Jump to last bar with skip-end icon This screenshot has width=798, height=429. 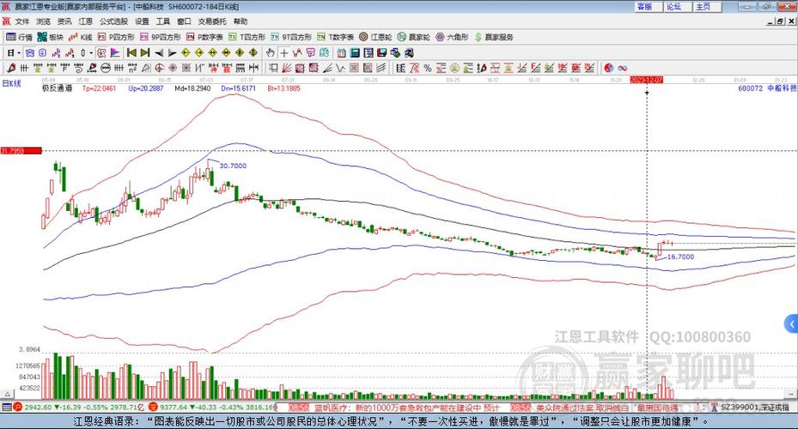(x=145, y=53)
